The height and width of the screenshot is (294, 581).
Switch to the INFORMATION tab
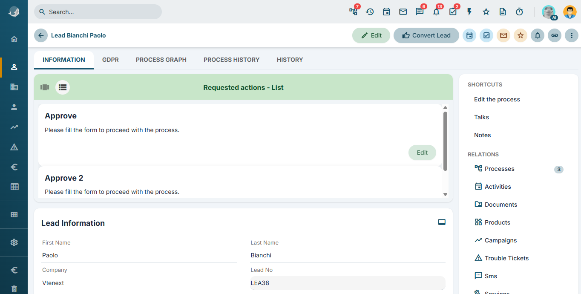64,60
